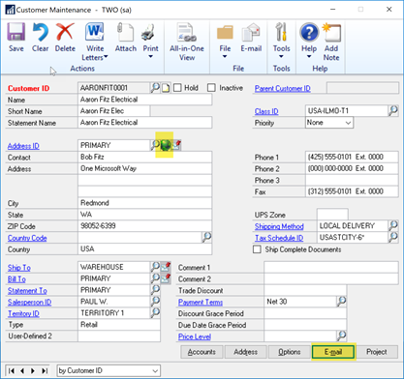Click the note icon beside Customer ID
Screen dimensions: 404x379
[x=166, y=88]
